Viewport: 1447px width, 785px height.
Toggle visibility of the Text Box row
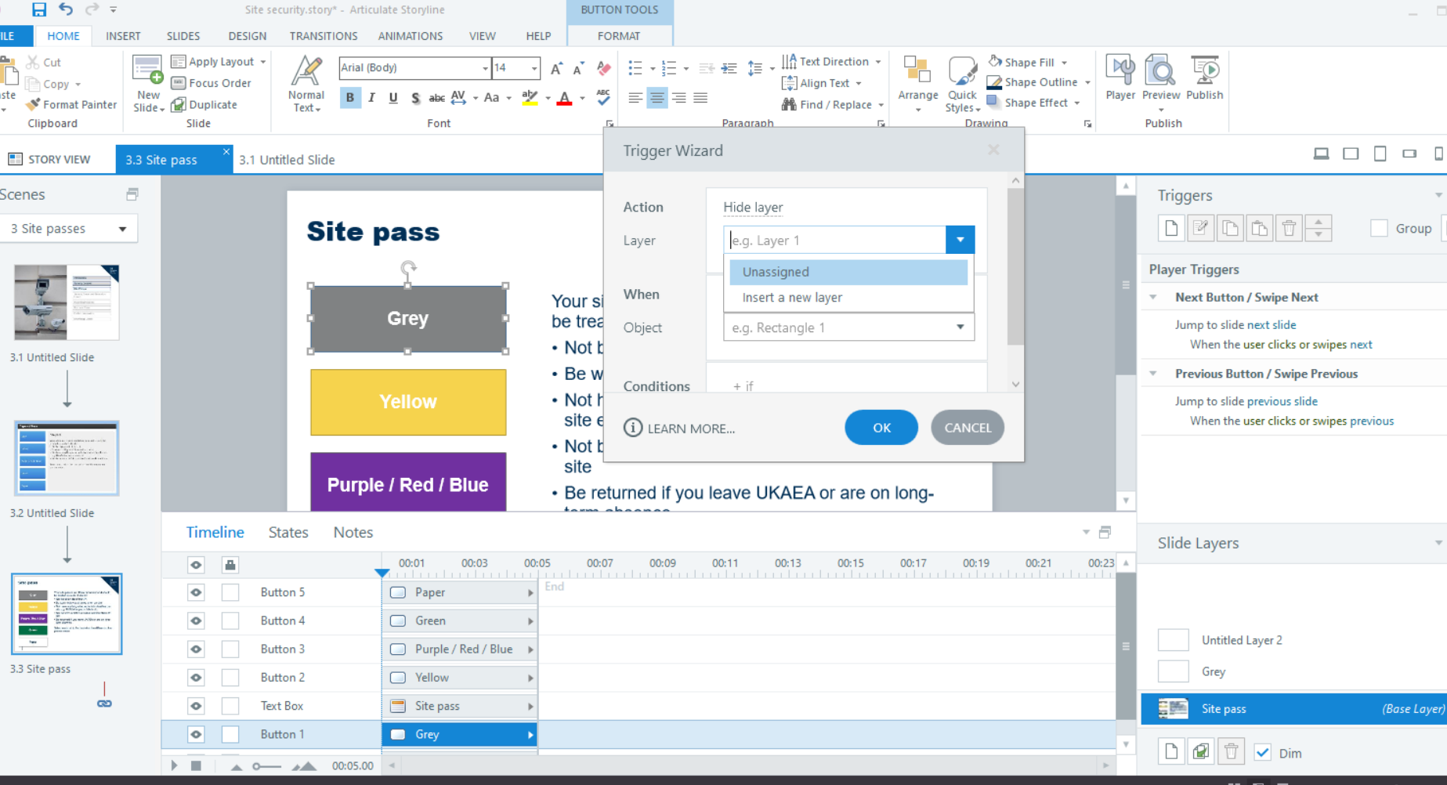[196, 706]
